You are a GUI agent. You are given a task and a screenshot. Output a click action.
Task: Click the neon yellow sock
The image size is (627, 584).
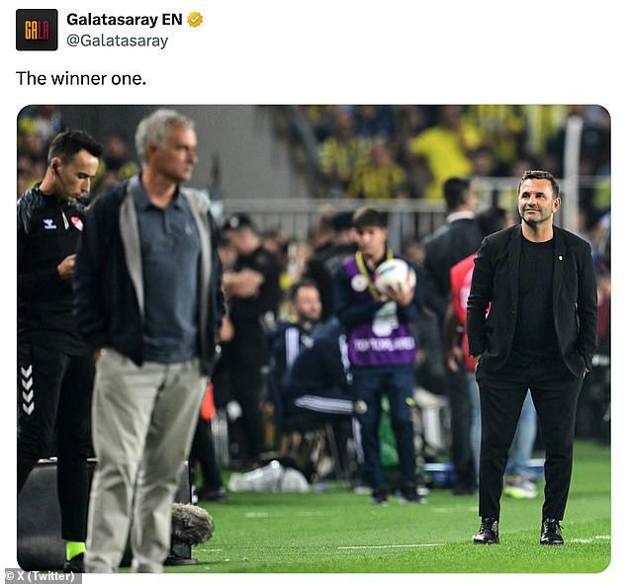76,550
